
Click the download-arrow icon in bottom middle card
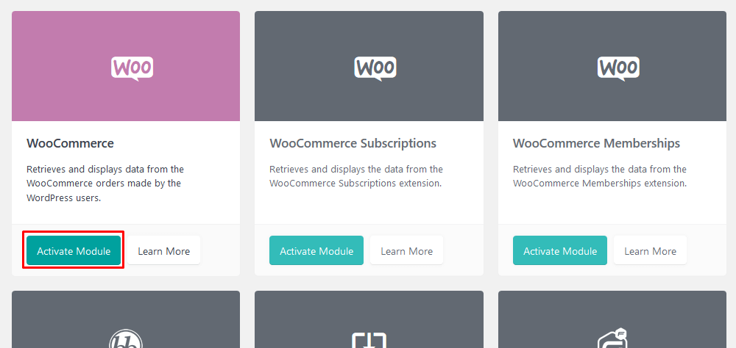click(369, 340)
